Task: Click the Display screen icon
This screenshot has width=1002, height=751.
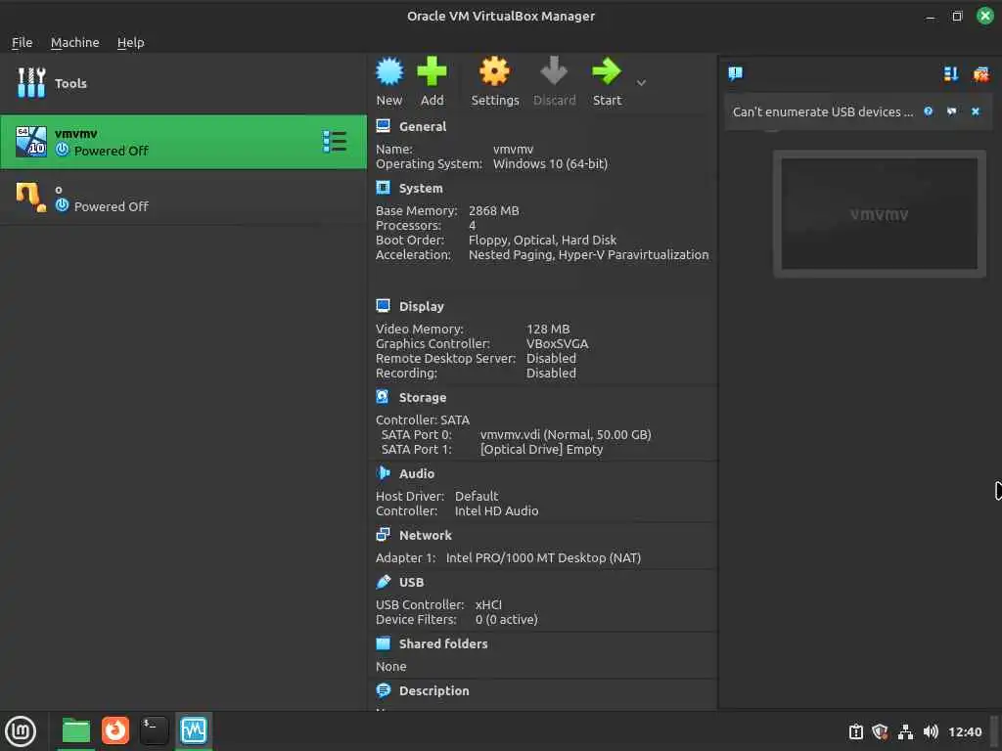Action: [x=383, y=306]
